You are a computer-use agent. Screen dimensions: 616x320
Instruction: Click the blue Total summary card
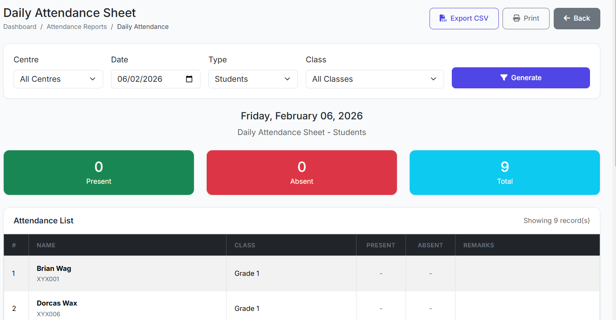[505, 173]
